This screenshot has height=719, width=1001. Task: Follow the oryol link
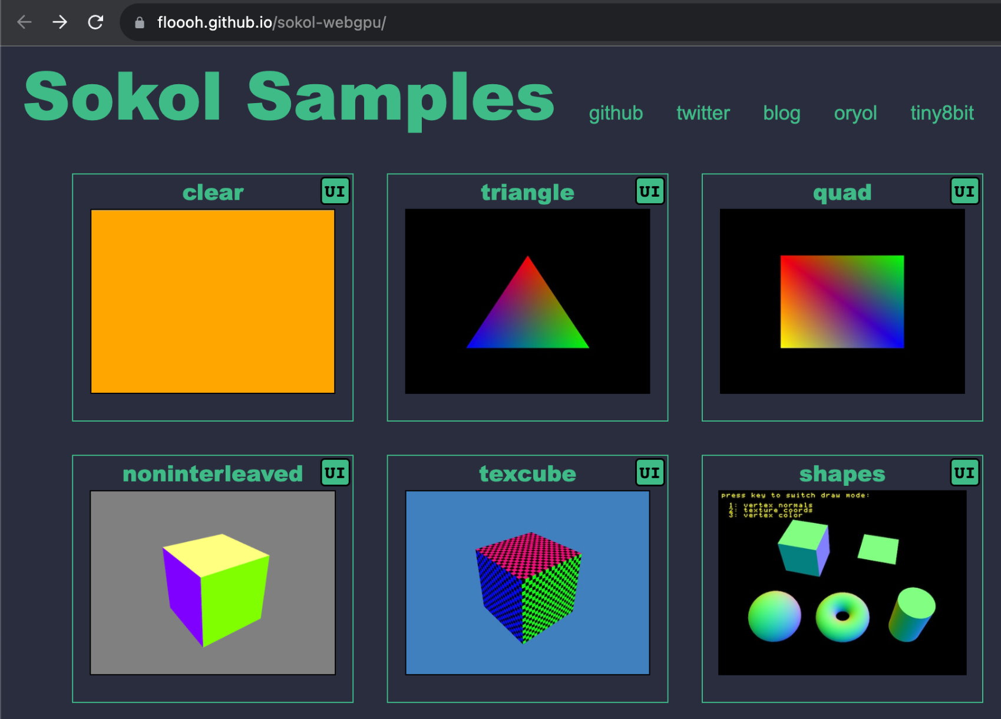coord(855,112)
